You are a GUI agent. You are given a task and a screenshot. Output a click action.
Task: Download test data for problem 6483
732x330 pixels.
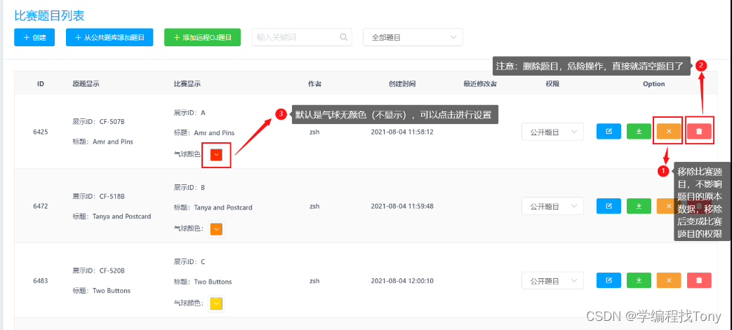tap(639, 280)
